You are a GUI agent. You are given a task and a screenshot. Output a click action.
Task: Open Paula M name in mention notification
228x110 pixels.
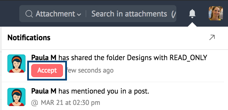click(x=44, y=91)
